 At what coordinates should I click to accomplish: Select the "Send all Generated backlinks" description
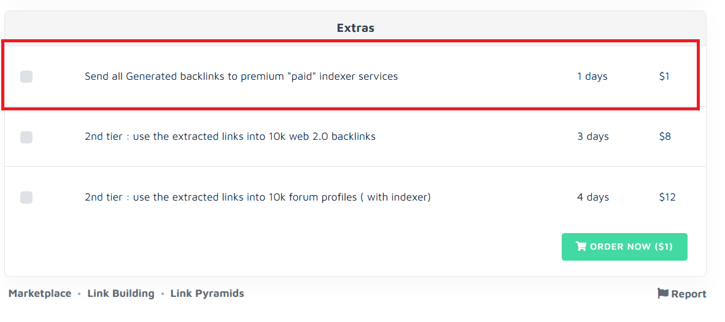(x=241, y=77)
